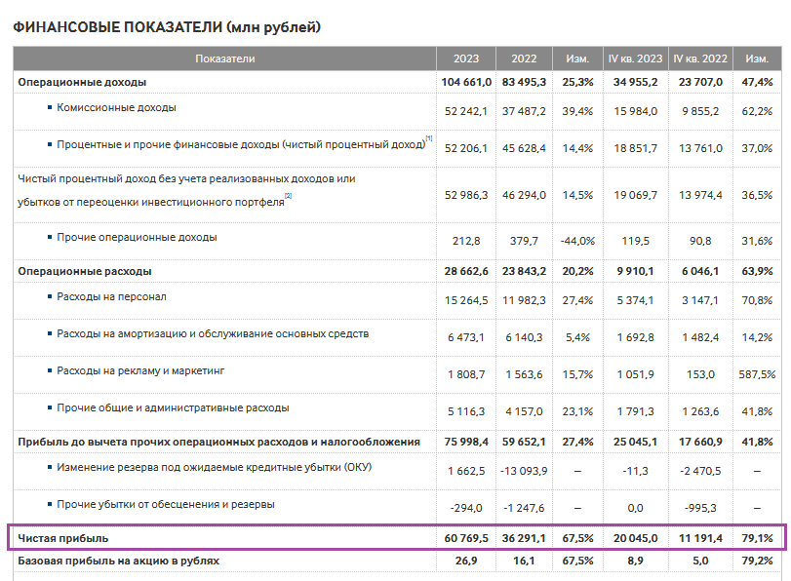Screen dimensions: 791x581
Task: Click the Комиссионные доходы label
Action: coord(116,107)
